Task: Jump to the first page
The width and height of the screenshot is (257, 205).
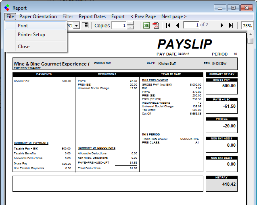Action: pos(168,25)
